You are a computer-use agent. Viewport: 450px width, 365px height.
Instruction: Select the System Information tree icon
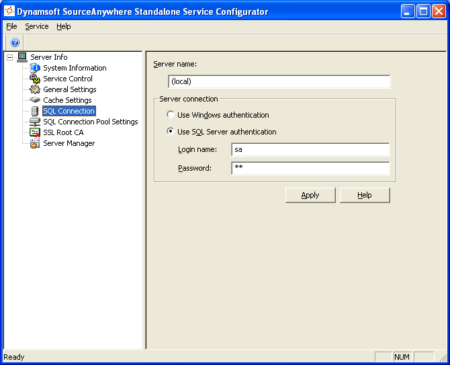[x=35, y=68]
